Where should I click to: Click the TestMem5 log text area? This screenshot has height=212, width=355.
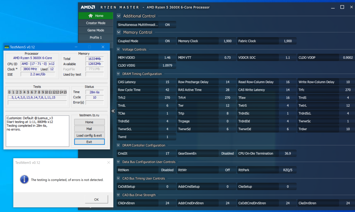point(37,131)
